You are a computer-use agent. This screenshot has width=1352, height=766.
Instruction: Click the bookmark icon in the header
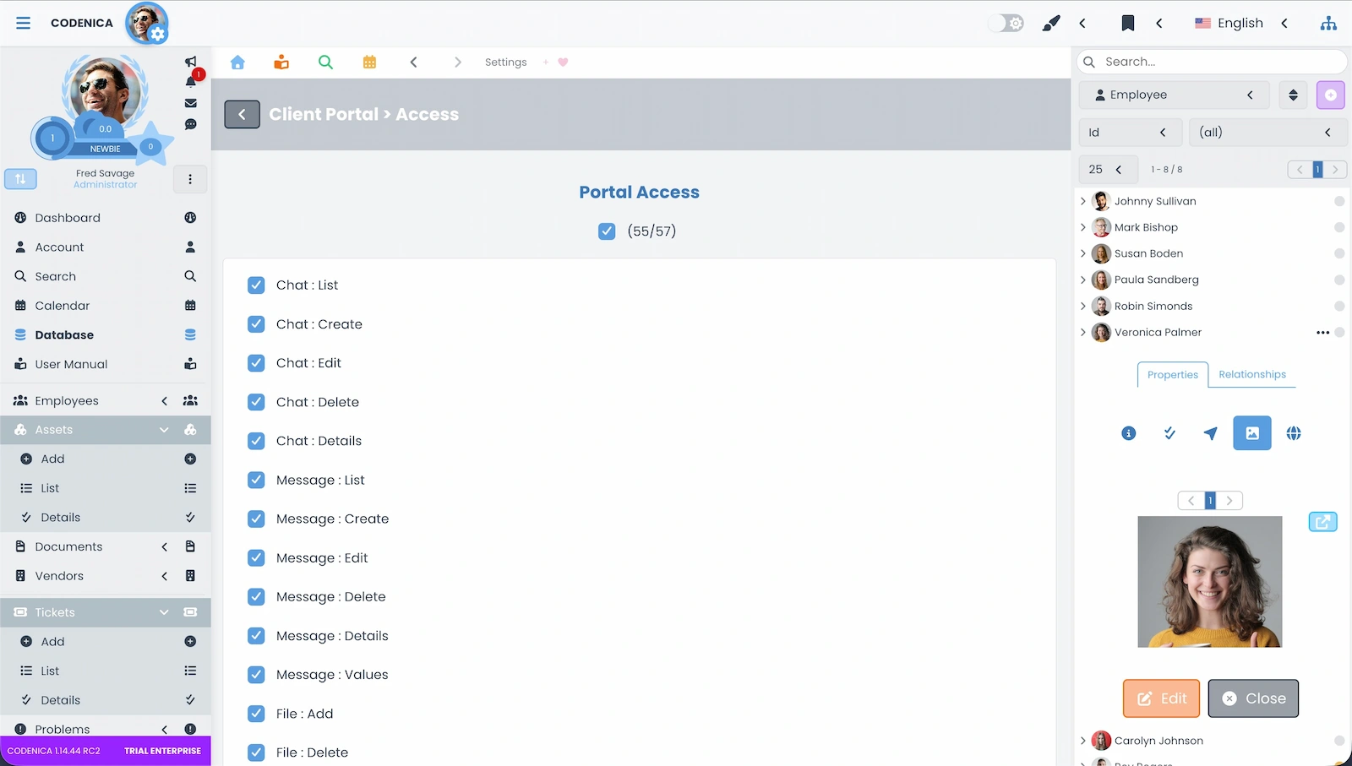[x=1128, y=23]
